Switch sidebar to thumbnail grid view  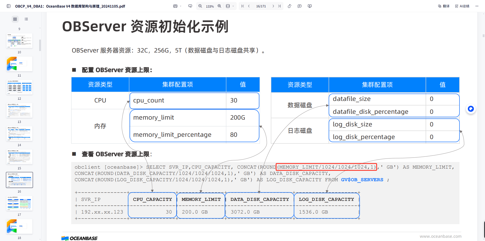point(15,19)
